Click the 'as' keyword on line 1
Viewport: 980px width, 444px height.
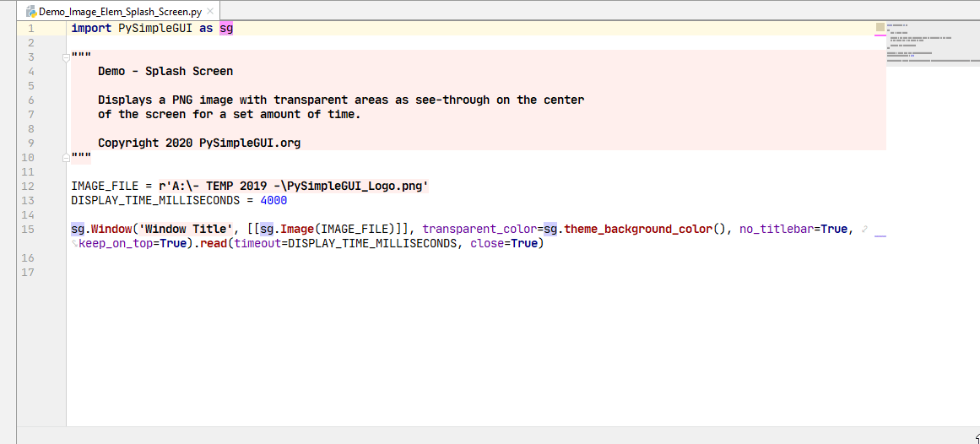[206, 28]
